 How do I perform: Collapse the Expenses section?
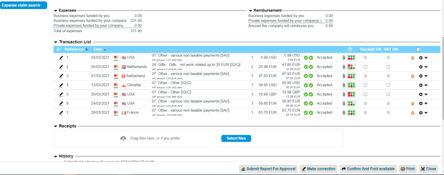coord(55,11)
